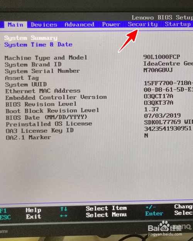
Task: Click the System Serial Number label
Action: 42,71
